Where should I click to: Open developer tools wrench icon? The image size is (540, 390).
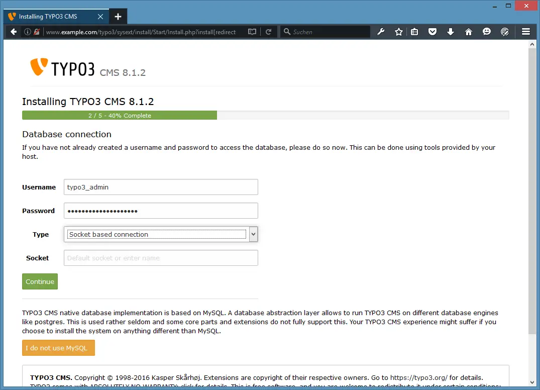pos(381,32)
